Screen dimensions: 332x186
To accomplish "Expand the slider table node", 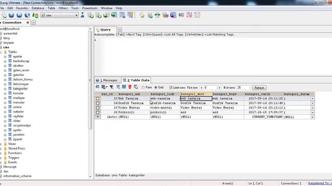I will click(x=5, y=121).
